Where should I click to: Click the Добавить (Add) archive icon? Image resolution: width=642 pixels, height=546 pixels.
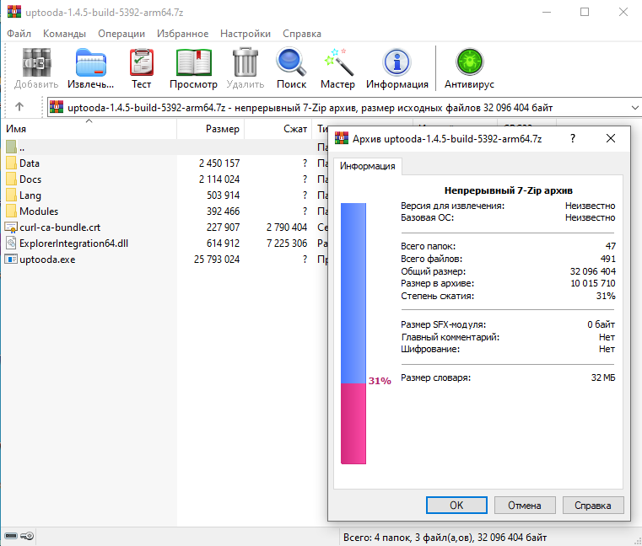(36, 62)
